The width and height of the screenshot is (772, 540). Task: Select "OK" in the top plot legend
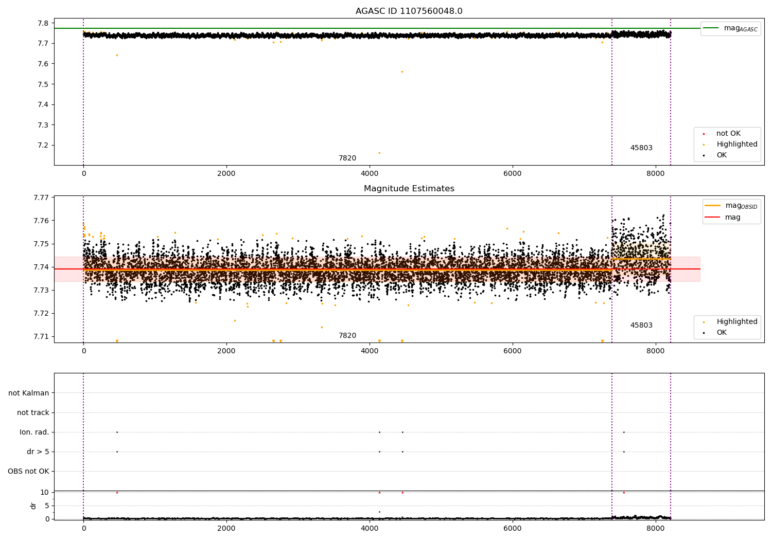pos(722,155)
